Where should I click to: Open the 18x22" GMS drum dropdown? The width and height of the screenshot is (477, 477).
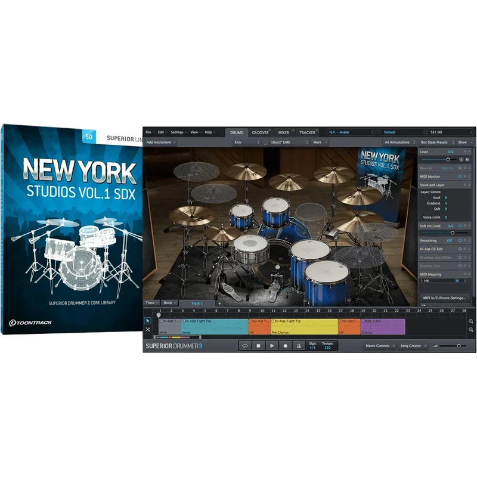(x=289, y=143)
